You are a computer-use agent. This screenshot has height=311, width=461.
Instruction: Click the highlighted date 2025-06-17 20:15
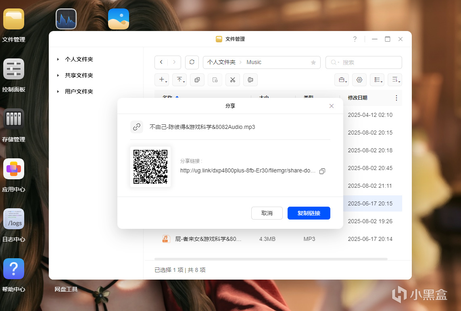pyautogui.click(x=370, y=203)
